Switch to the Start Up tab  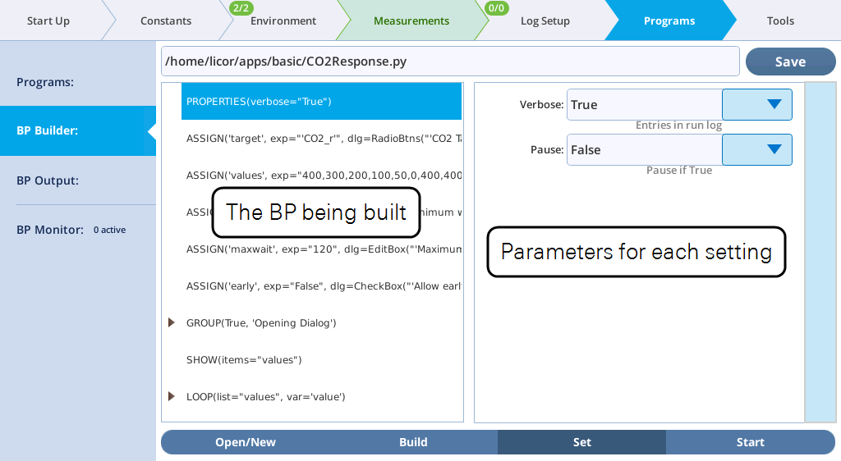pyautogui.click(x=48, y=21)
